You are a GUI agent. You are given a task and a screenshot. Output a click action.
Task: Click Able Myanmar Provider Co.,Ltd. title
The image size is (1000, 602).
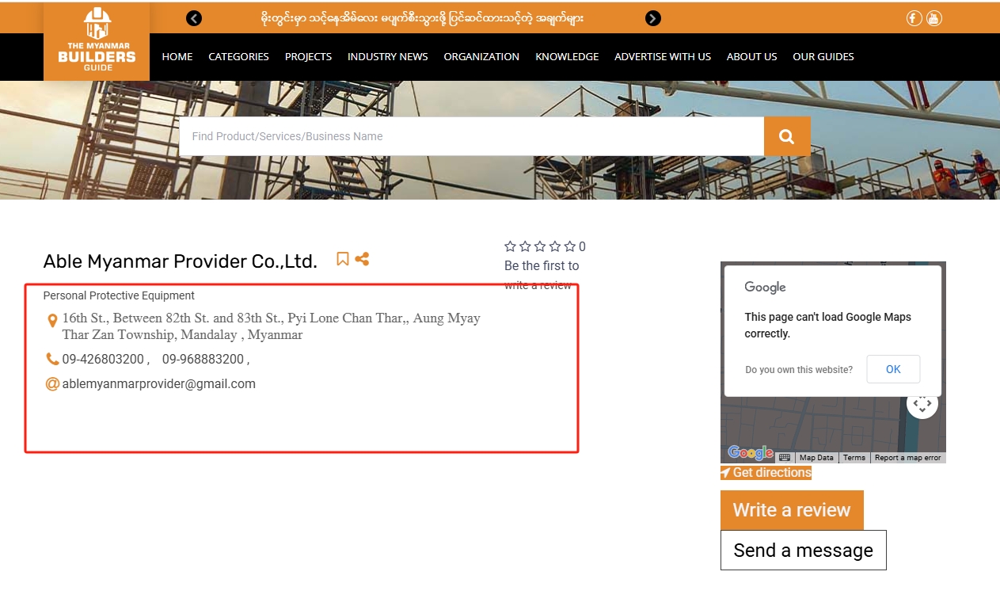pos(181,261)
